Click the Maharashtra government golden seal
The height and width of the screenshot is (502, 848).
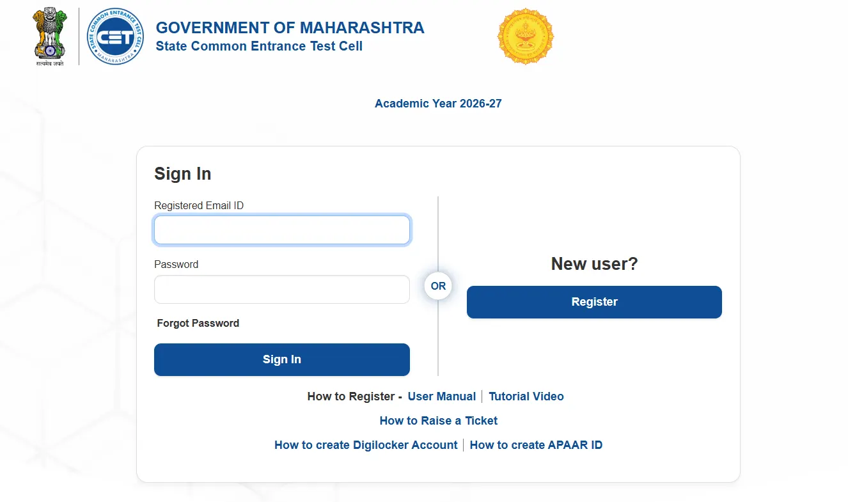pyautogui.click(x=525, y=36)
